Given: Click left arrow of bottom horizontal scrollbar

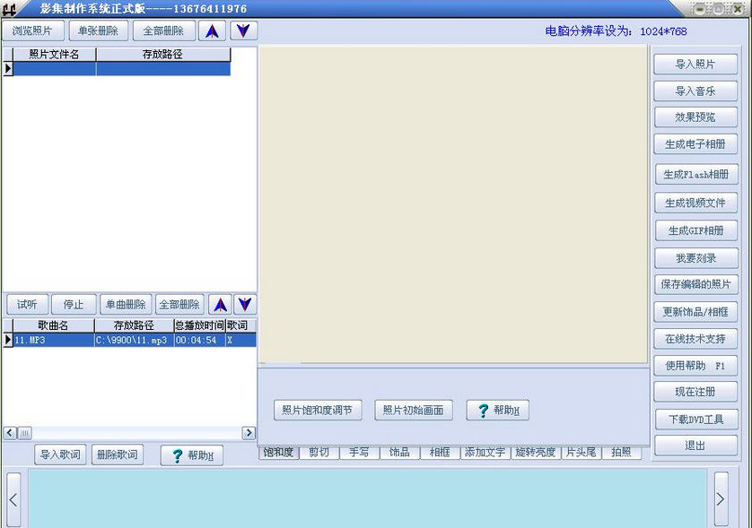Looking at the screenshot, I should (7, 433).
